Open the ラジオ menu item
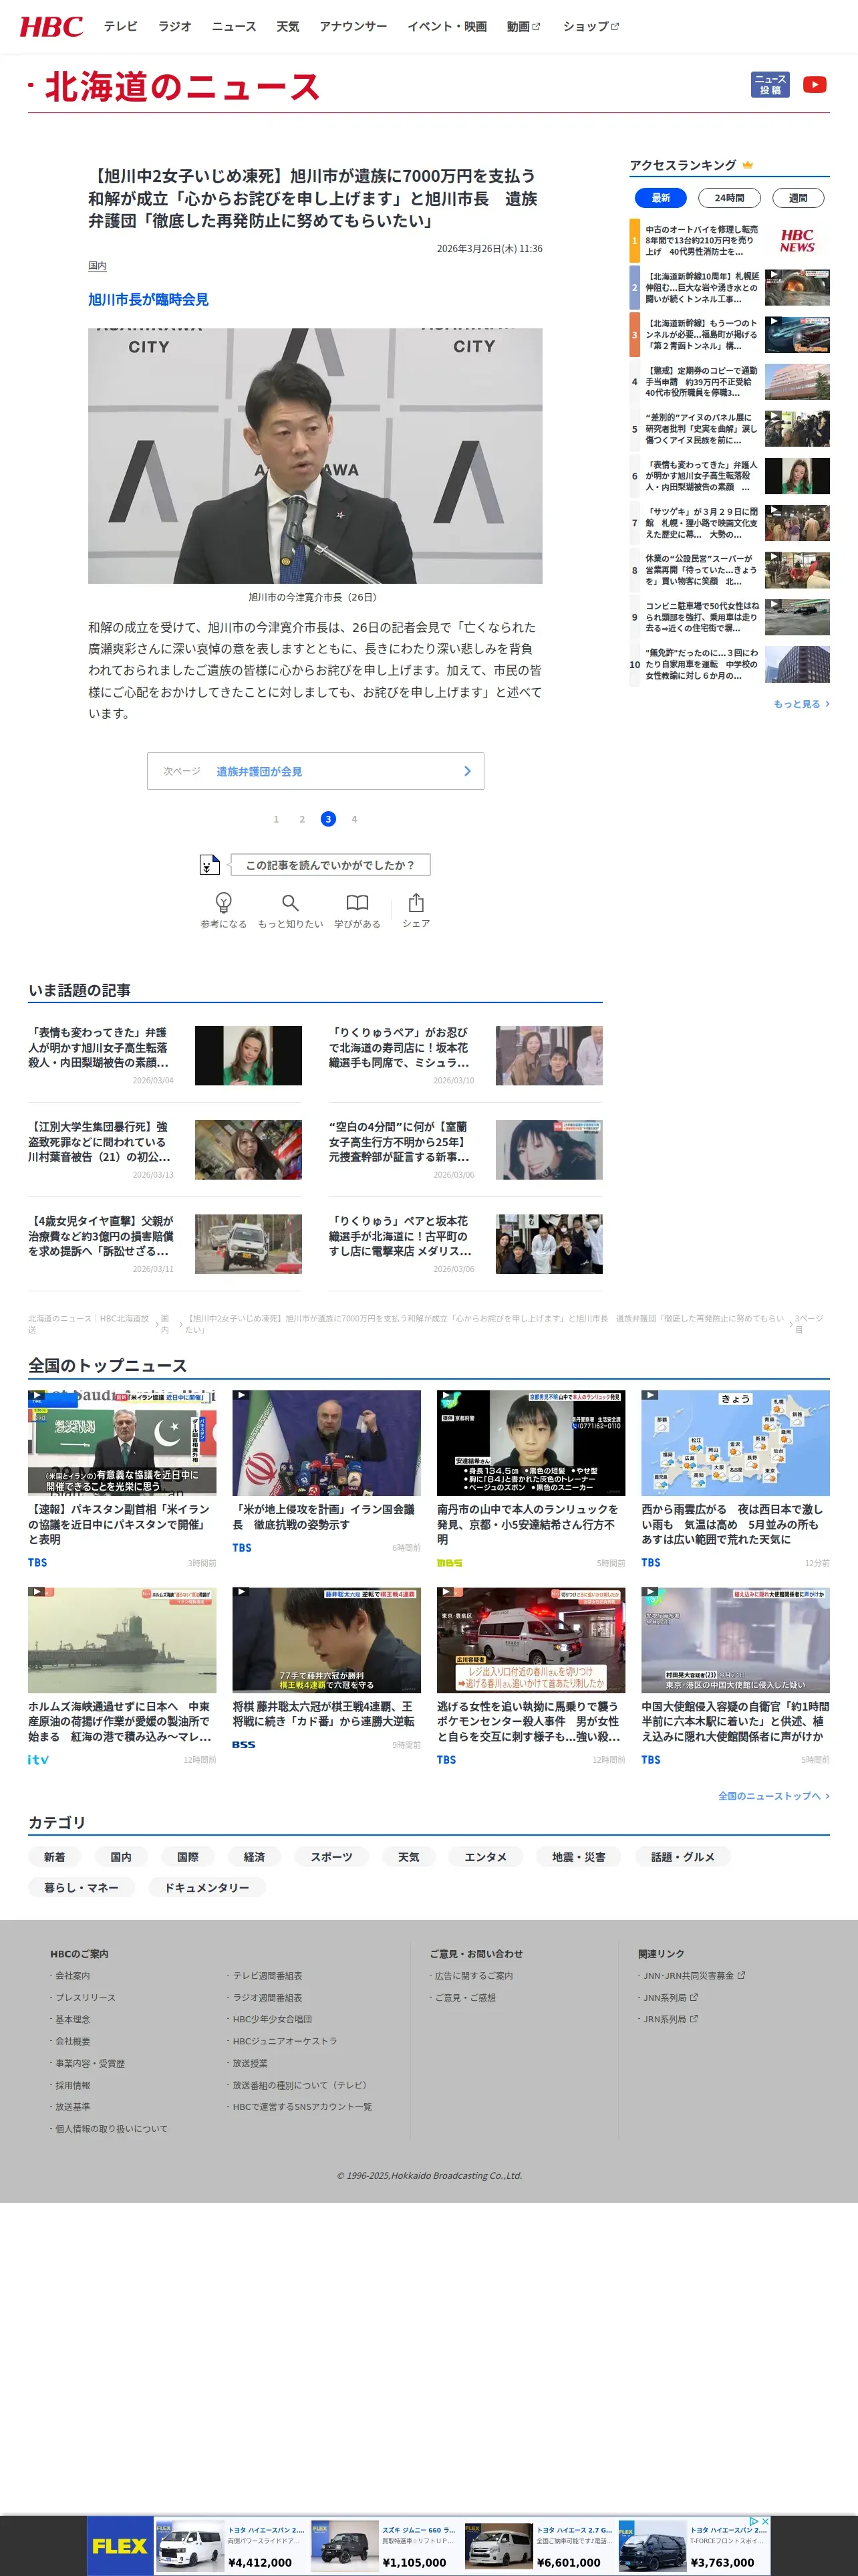 pyautogui.click(x=175, y=27)
